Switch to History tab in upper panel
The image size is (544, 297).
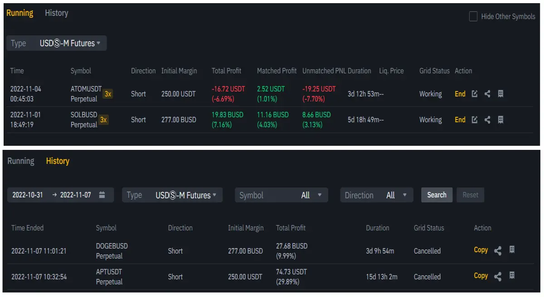point(57,13)
